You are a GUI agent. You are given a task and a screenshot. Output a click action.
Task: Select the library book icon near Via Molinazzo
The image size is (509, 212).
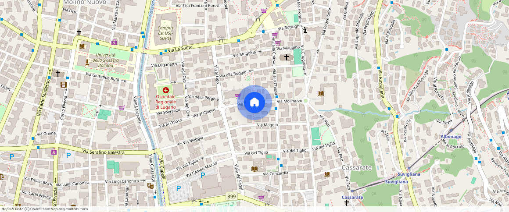(321, 93)
